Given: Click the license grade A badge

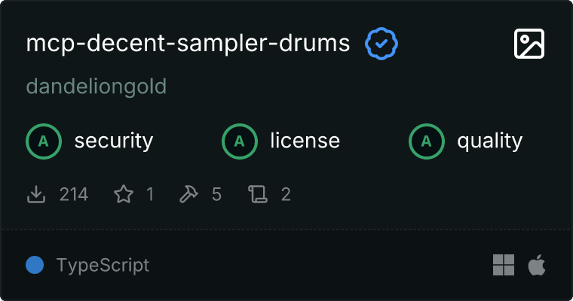Looking at the screenshot, I should 240,141.
